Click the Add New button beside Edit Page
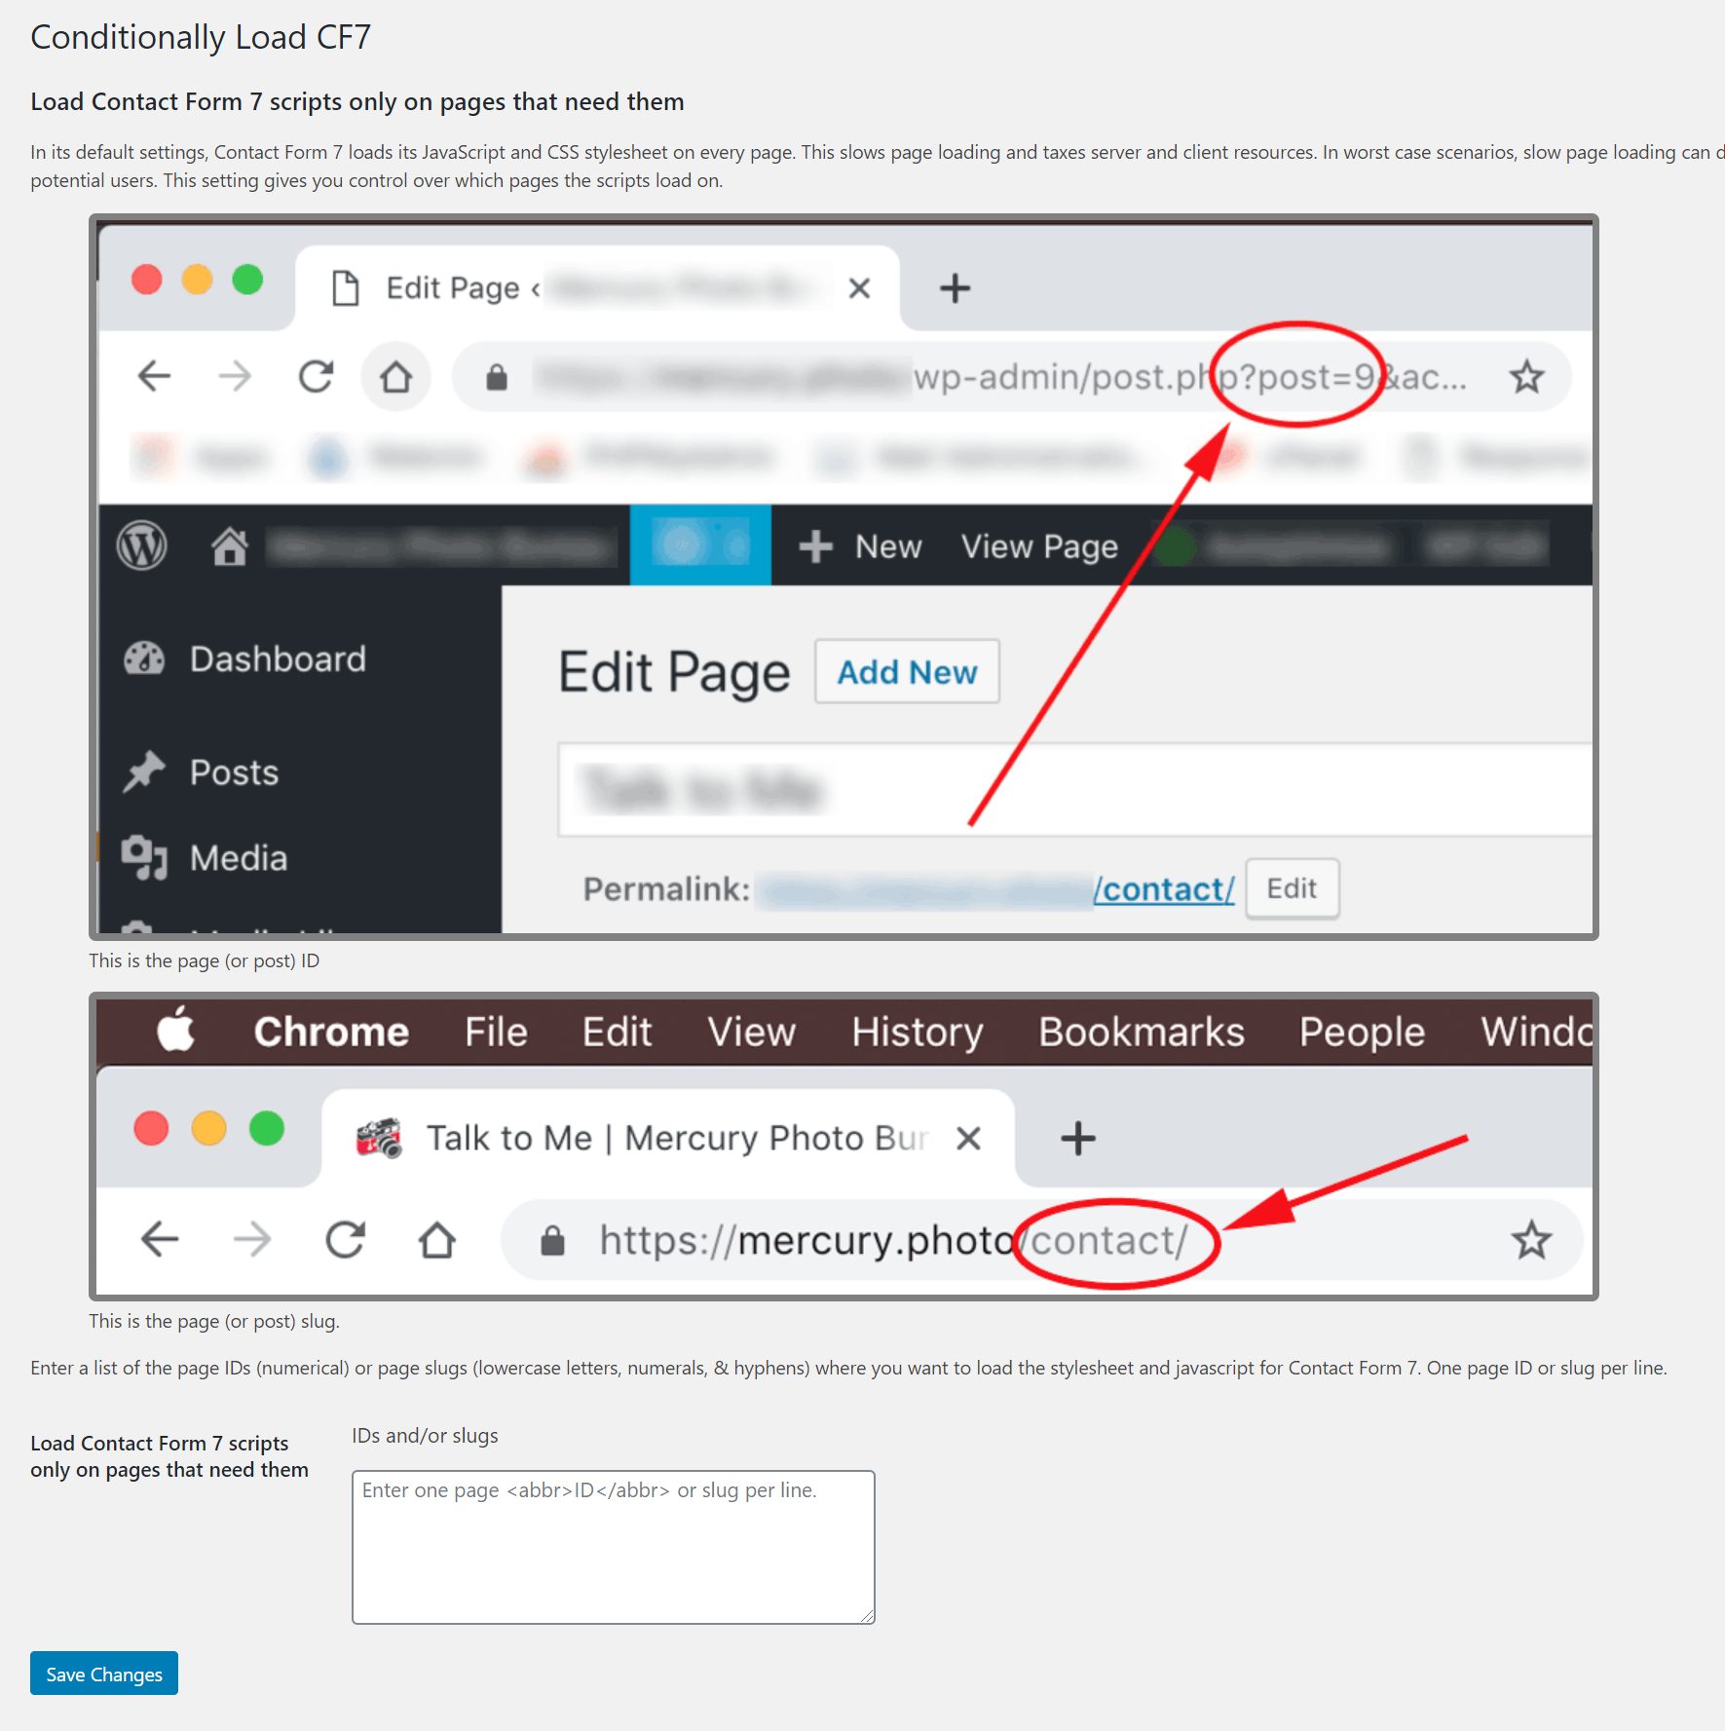Viewport: 1725px width, 1731px height. (x=907, y=672)
